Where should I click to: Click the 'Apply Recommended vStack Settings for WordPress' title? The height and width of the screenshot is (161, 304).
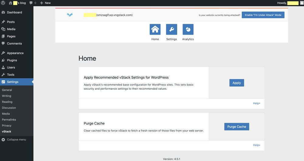126,78
